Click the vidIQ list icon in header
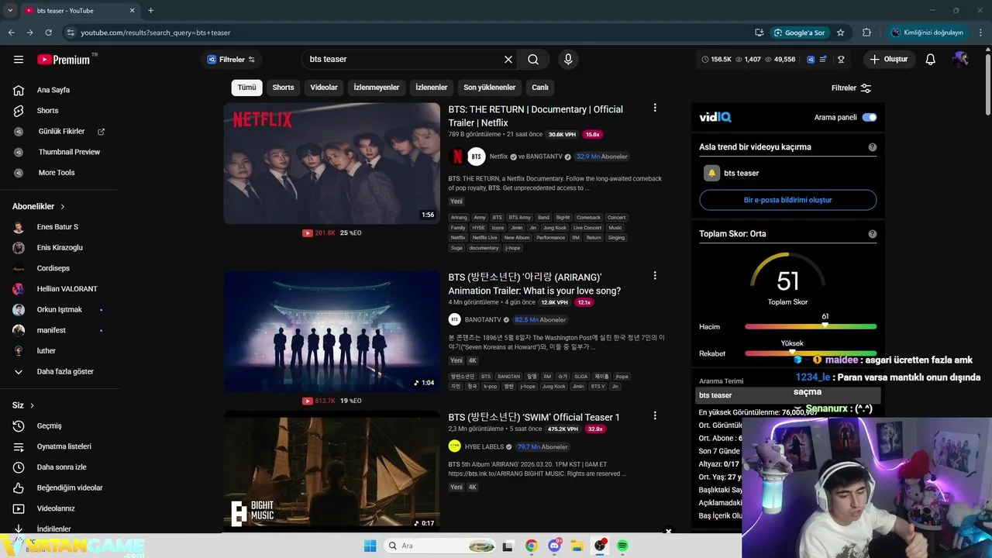The width and height of the screenshot is (992, 558). click(x=824, y=59)
